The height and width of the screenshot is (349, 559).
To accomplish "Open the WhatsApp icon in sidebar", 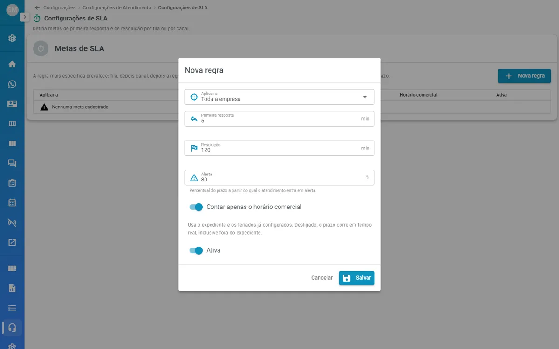I will tap(12, 84).
